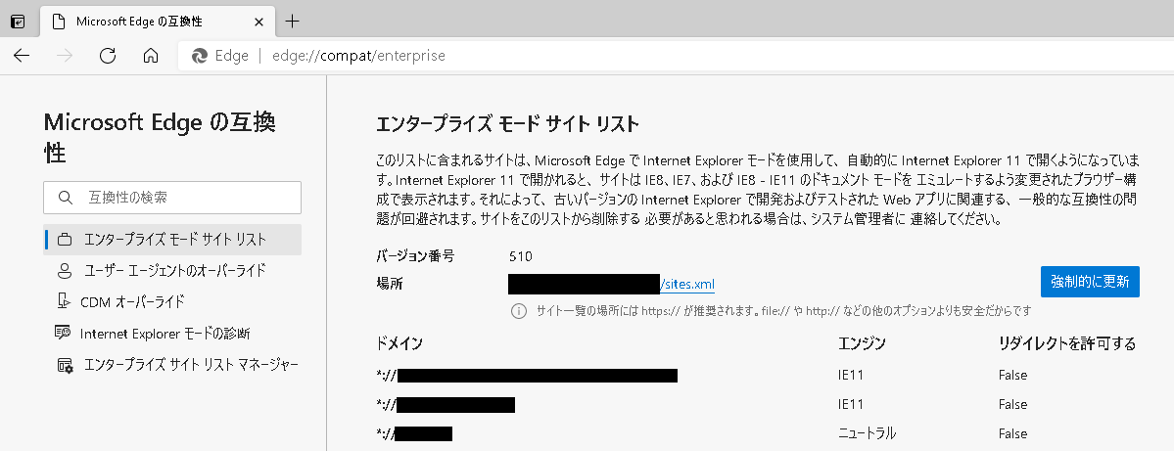Click the tab actions menu icon
The height and width of the screenshot is (451, 1174).
[x=18, y=22]
